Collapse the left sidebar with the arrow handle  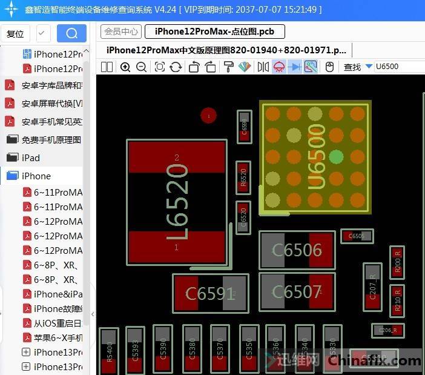(93, 314)
